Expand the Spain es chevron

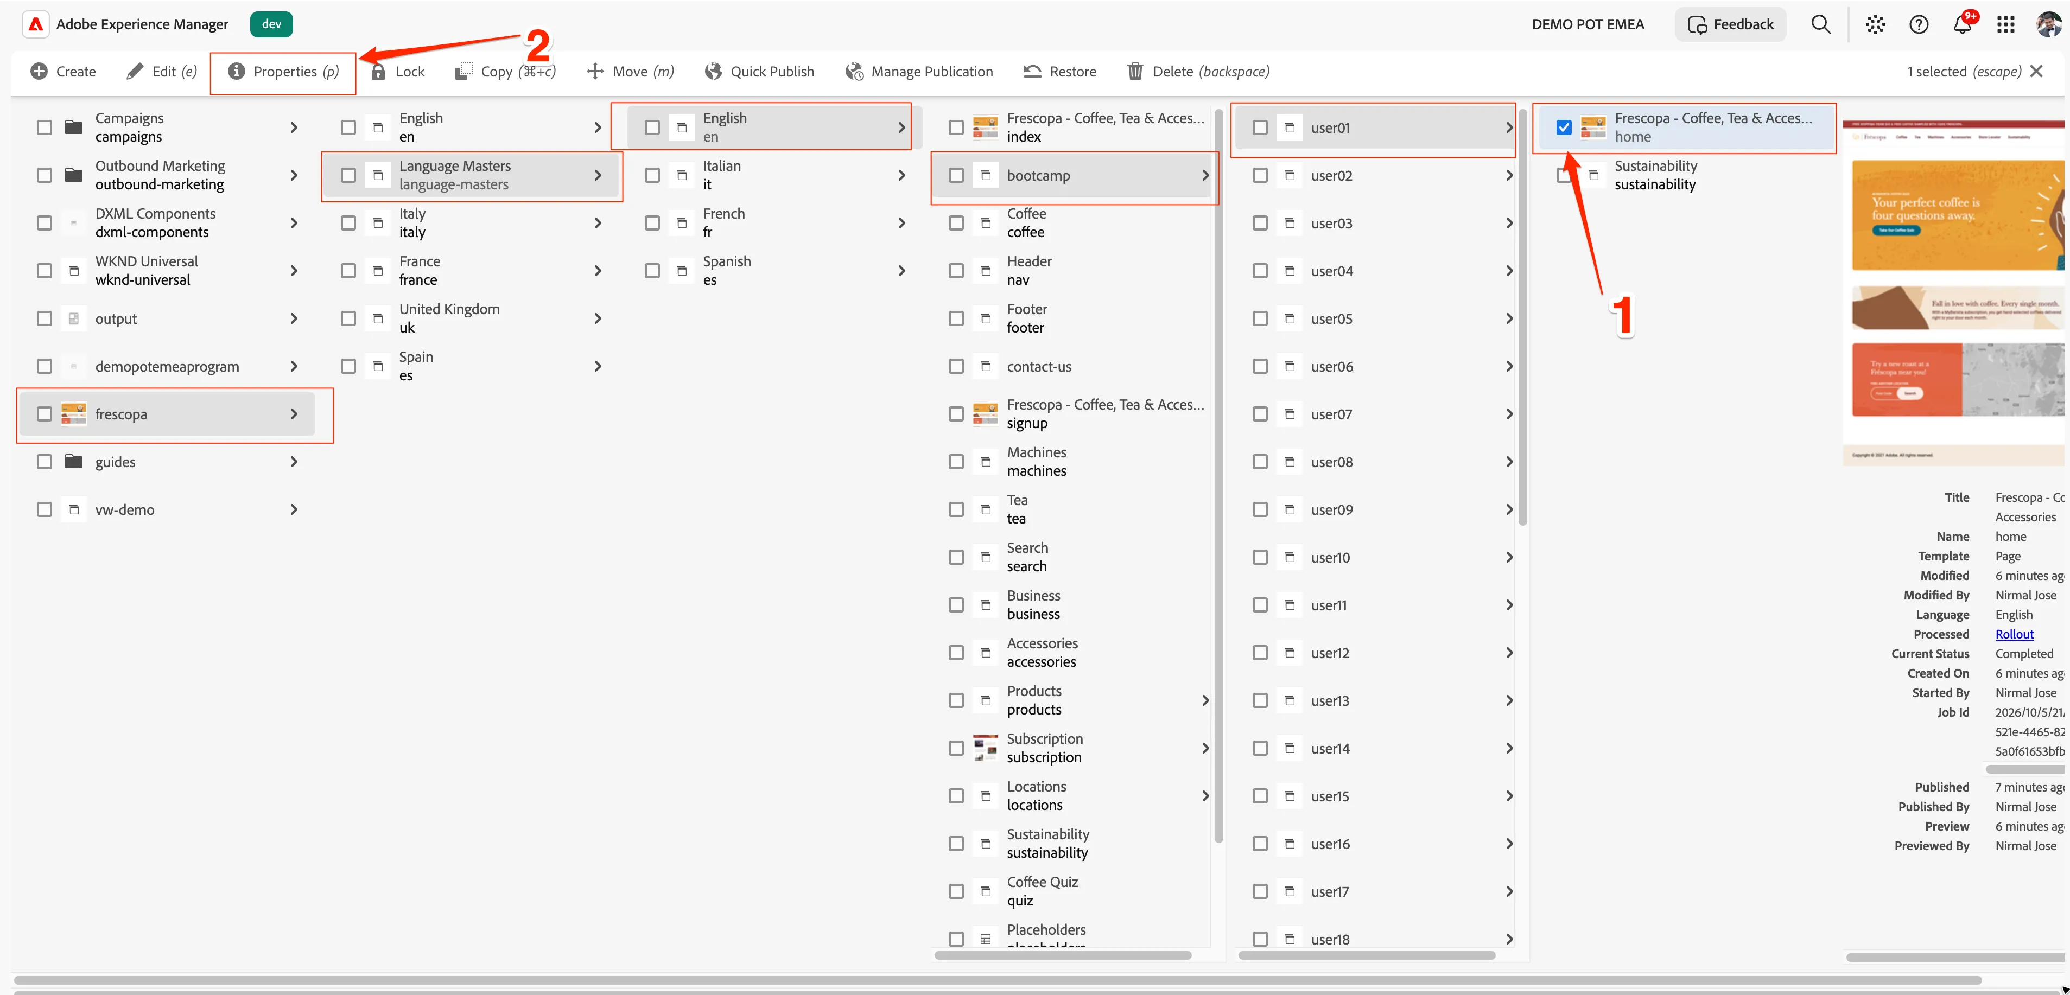pos(597,366)
